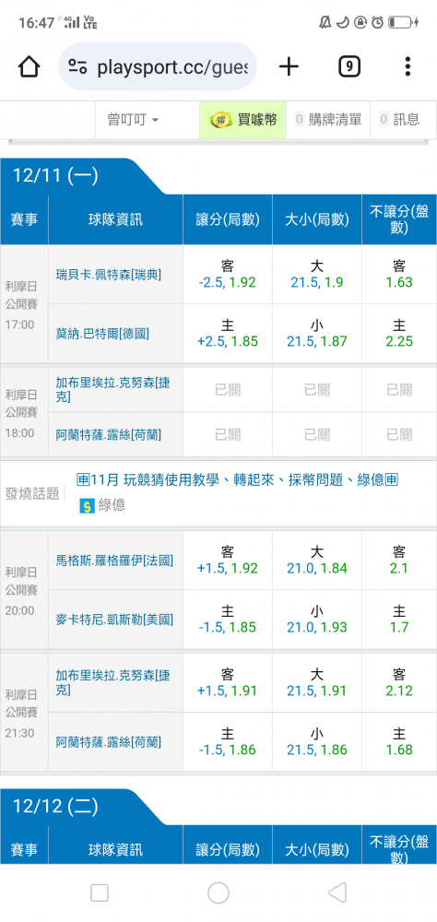Open the 訊息 menu item
The height and width of the screenshot is (922, 437).
tap(399, 120)
